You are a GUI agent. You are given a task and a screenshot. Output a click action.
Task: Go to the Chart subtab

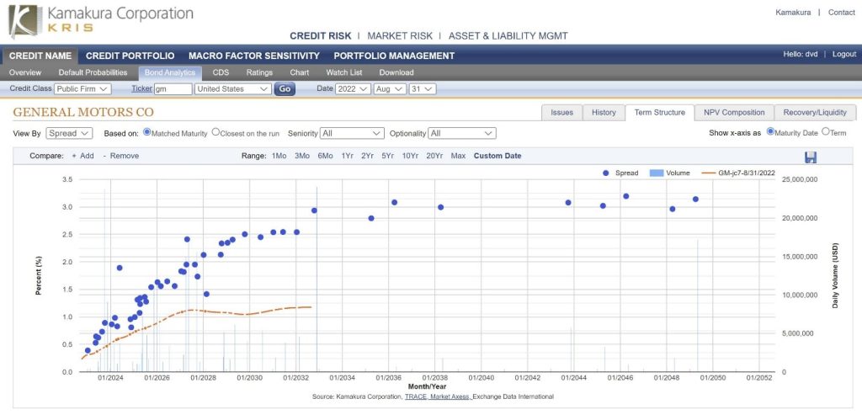(x=300, y=72)
